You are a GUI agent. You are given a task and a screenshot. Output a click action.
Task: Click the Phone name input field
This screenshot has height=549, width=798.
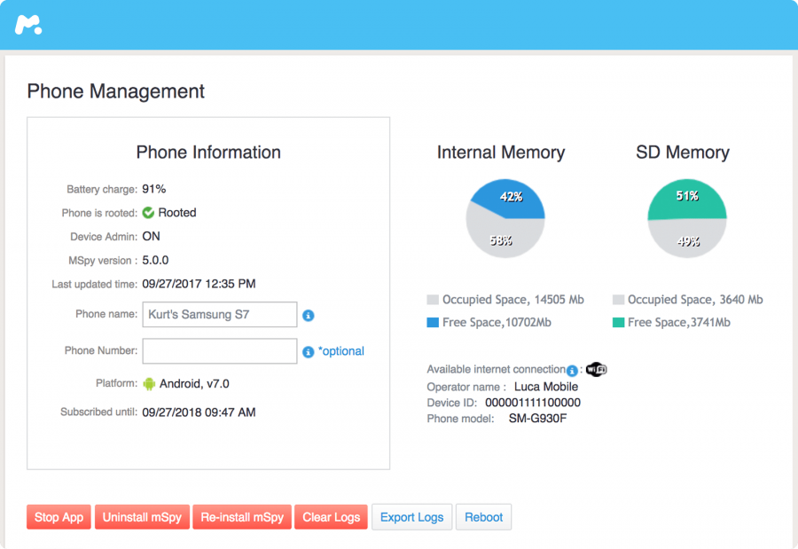219,315
